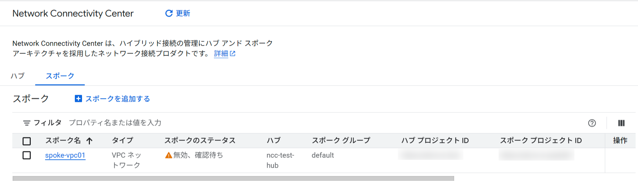Check the box for spoke-vpc01 row
Viewport: 638px width, 181px height.
27,155
